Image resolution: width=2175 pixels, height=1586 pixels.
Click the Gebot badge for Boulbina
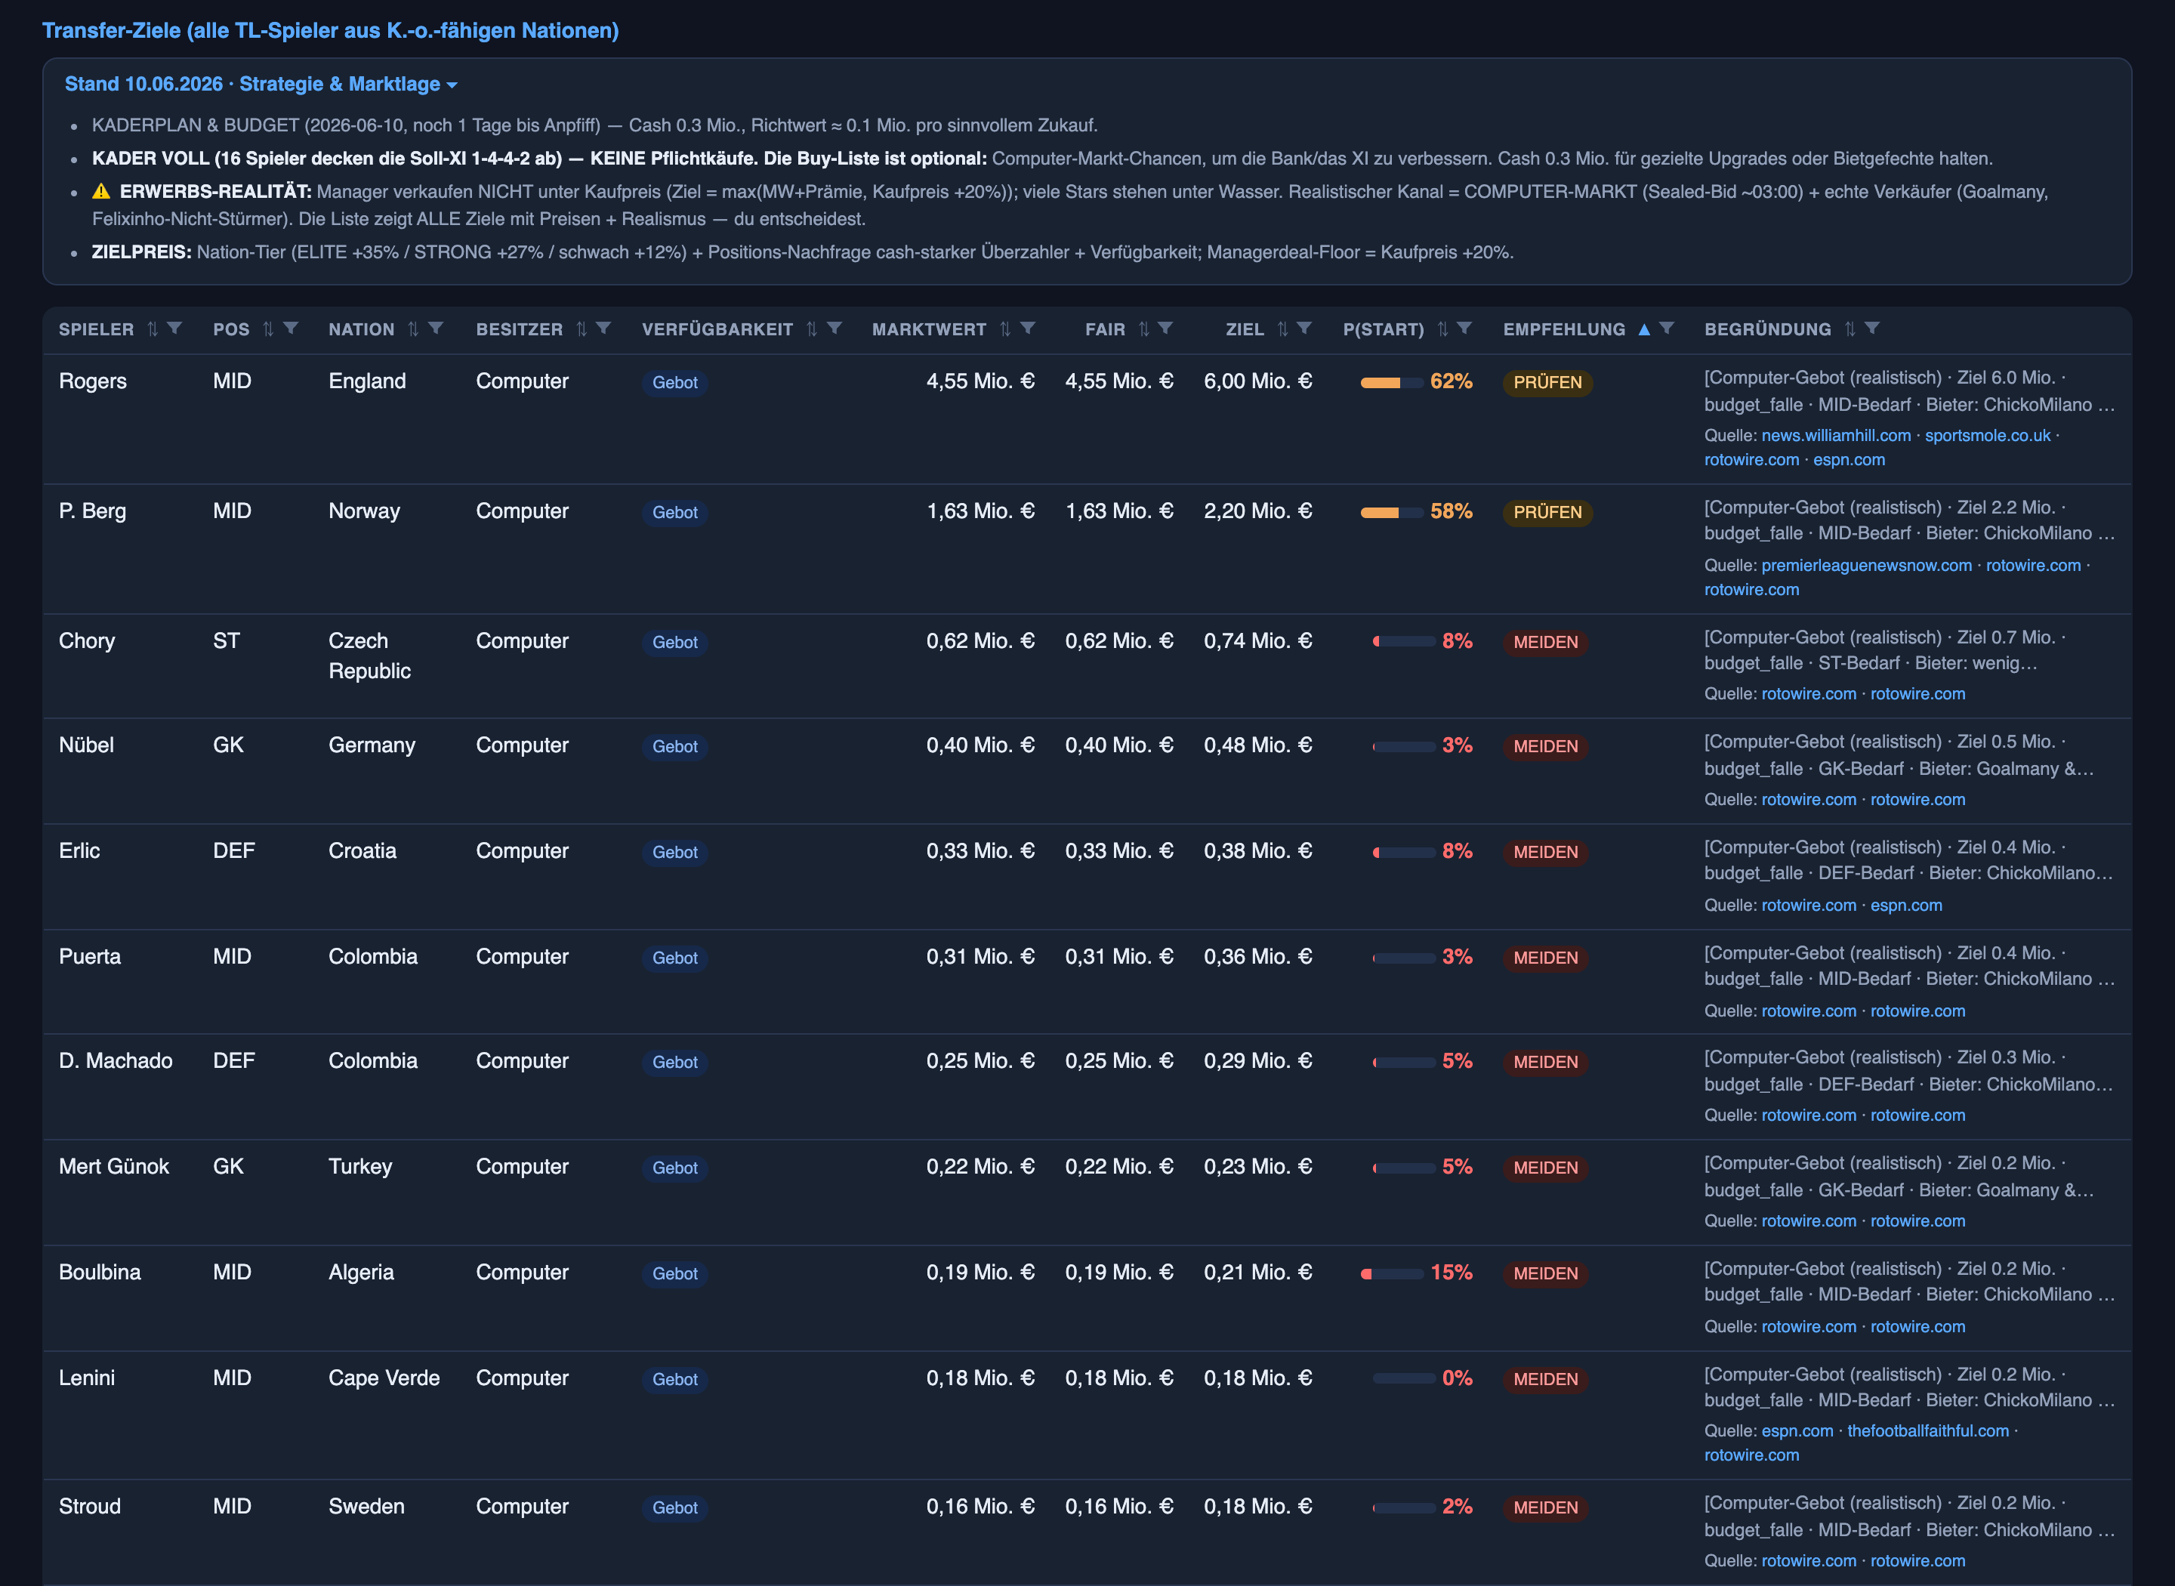point(674,1274)
